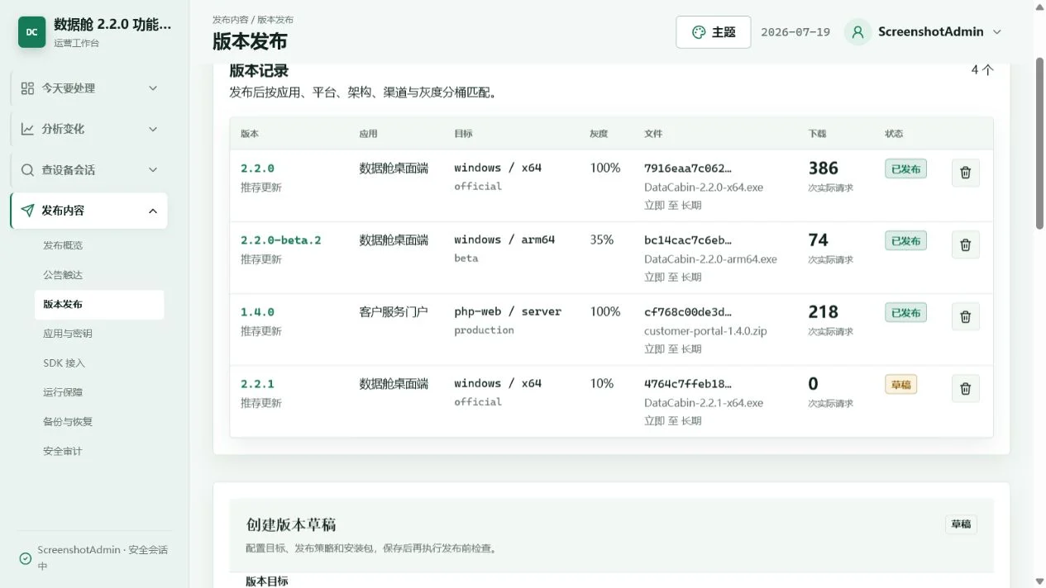Click the 今天要处理 grid icon
This screenshot has height=588, width=1046.
(27, 88)
